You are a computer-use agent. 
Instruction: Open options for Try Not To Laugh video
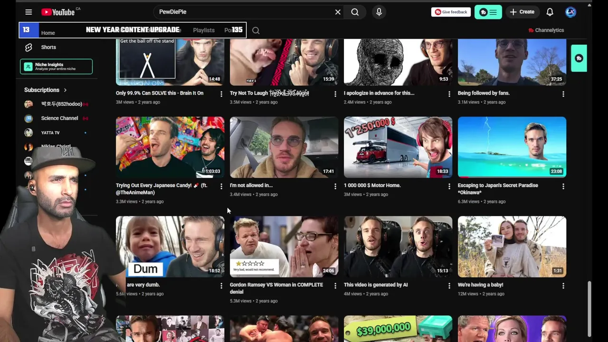tap(335, 94)
